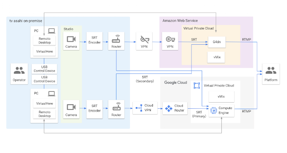Viewport: 287px width, 153px height.
Task: Click the 'Amazon Web Service' label
Action: click(180, 21)
